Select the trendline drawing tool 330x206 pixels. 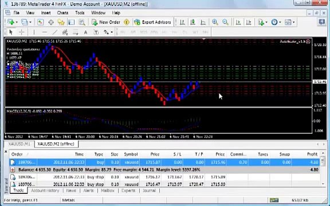pos(55,32)
